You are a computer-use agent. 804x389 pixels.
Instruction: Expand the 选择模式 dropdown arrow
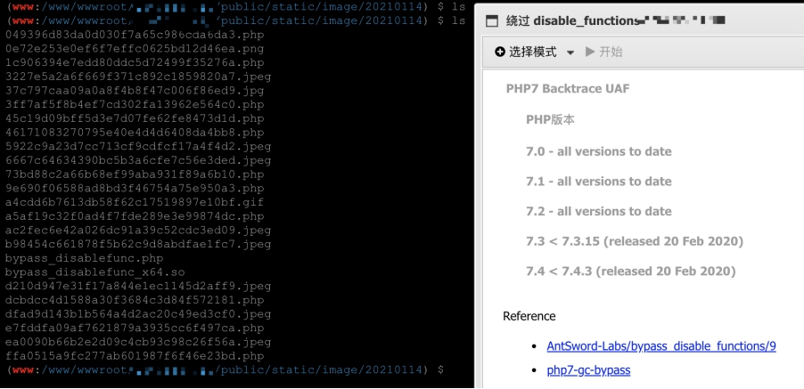click(x=570, y=53)
